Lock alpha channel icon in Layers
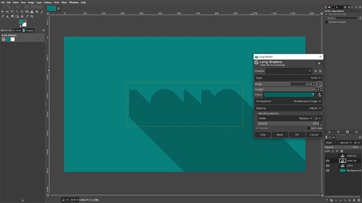 point(342,151)
